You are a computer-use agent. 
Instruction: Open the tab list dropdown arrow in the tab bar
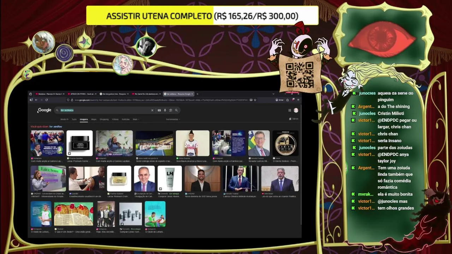point(273,94)
